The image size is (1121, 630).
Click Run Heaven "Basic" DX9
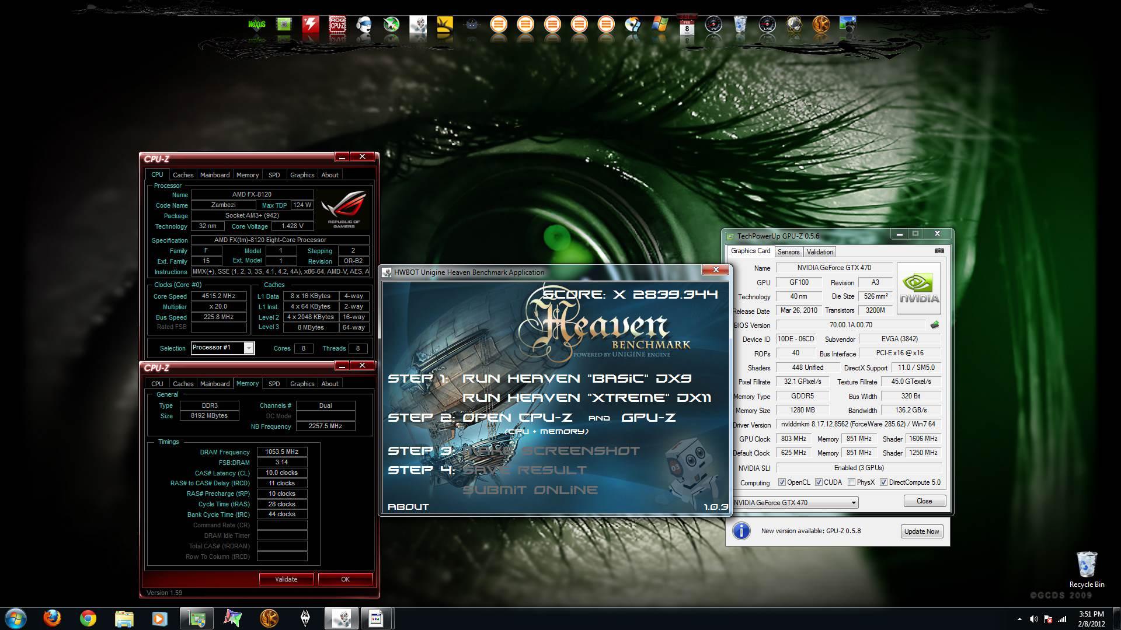coord(577,378)
